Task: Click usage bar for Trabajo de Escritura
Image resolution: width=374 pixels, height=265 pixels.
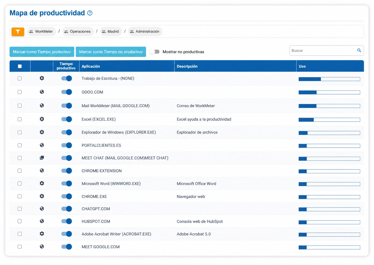Action: click(329, 79)
